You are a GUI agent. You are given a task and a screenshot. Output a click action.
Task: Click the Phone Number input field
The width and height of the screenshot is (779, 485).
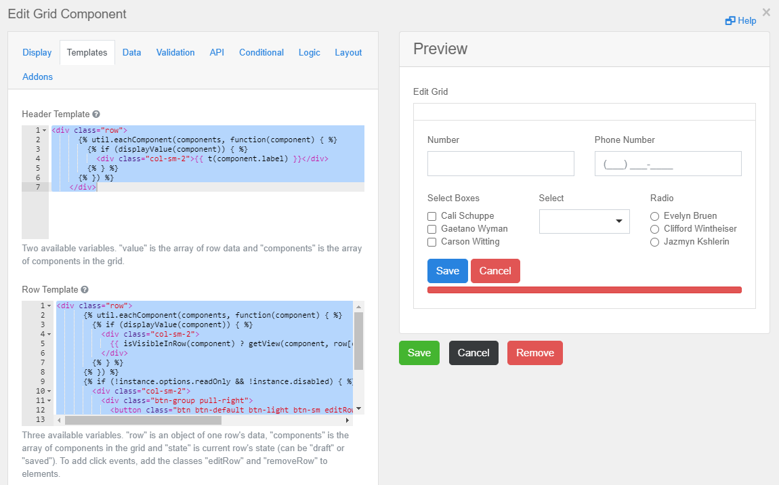[x=668, y=163]
